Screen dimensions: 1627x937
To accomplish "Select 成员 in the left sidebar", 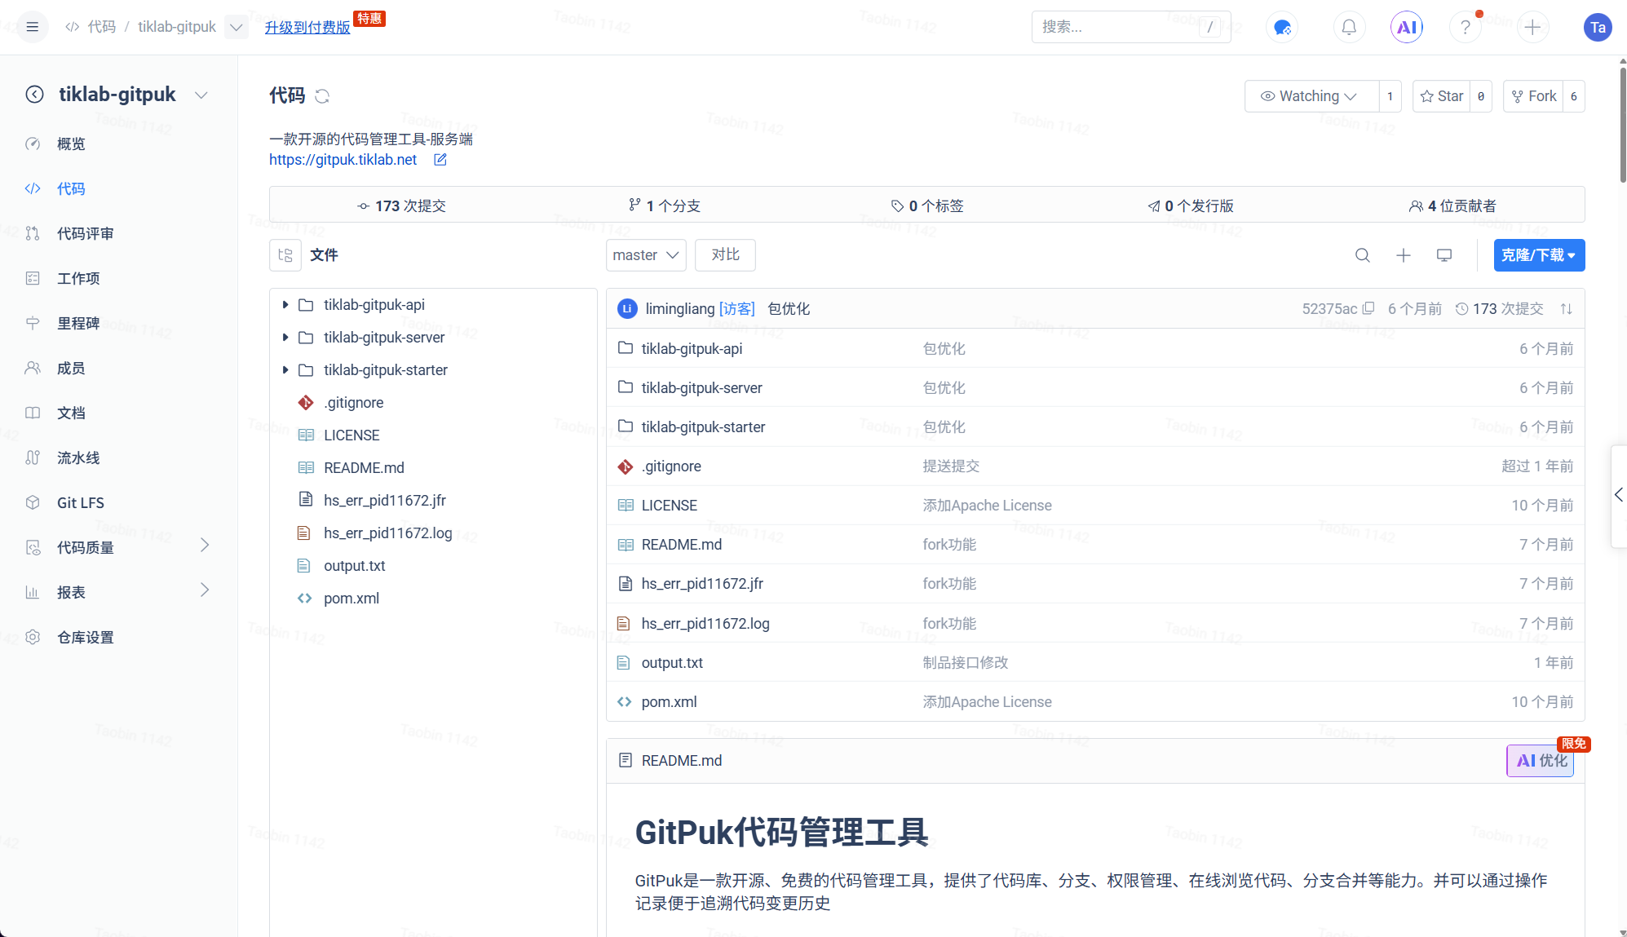I will [70, 368].
